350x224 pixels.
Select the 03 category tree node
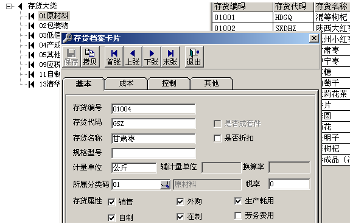[49, 35]
